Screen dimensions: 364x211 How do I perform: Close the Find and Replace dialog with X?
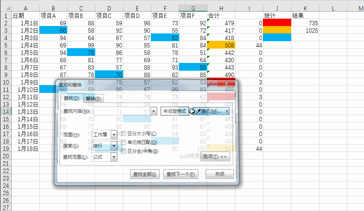226,83
